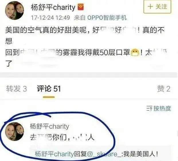178x161 pixels.
Task: Tap the red envelope badge icon
Action: coord(81,7)
